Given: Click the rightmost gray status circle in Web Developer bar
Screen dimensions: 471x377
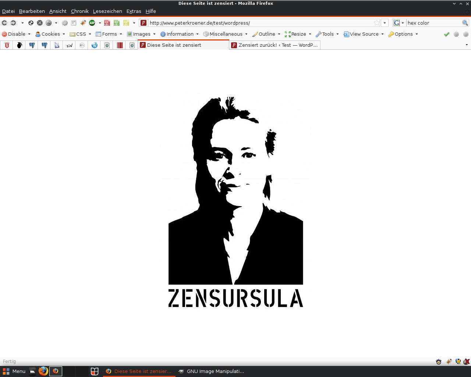Looking at the screenshot, I should (466, 34).
